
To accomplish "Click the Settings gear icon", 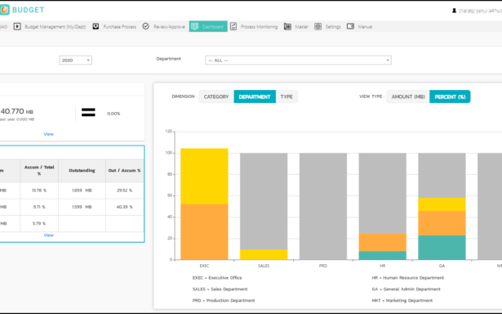I will [318, 27].
